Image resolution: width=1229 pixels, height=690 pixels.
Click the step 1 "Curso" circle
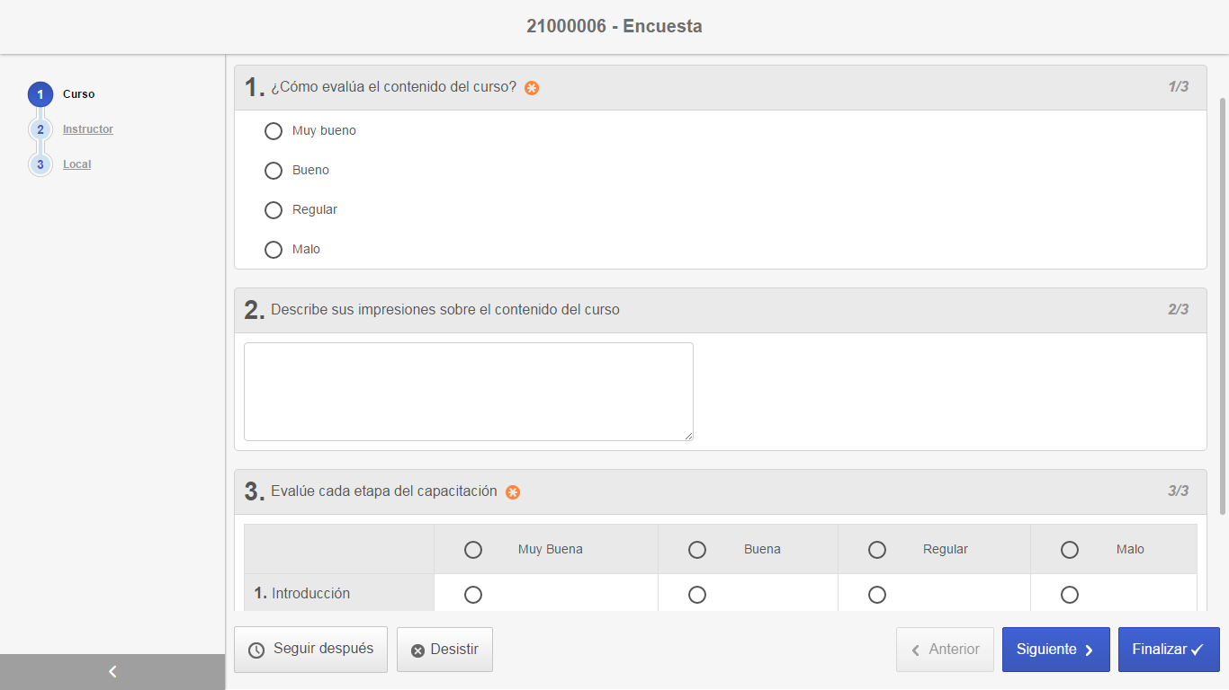pos(40,93)
